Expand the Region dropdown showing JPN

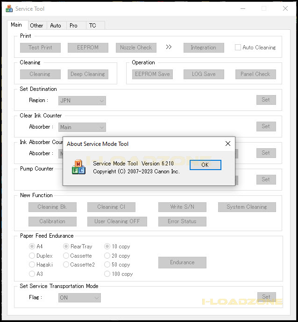(x=82, y=101)
